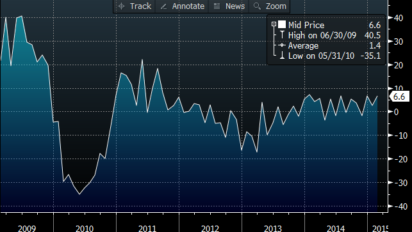Click the 2011 x-axis label

[x=147, y=228]
